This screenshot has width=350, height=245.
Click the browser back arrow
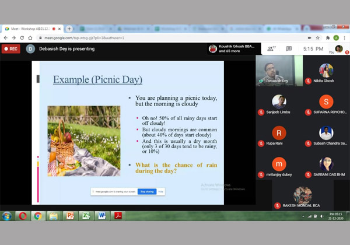(x=6, y=37)
